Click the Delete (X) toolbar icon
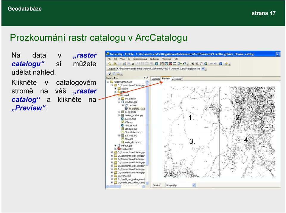286x213 pixels. point(133,64)
